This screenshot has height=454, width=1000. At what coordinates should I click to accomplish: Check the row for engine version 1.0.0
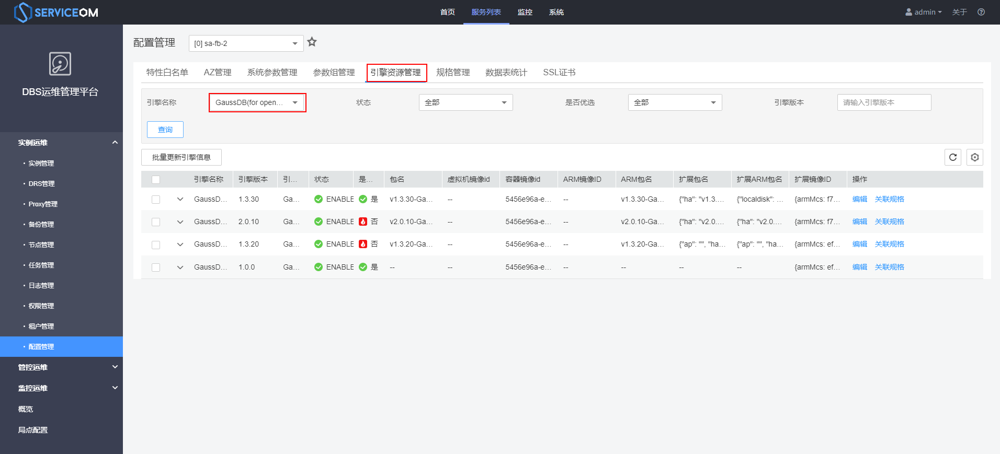156,267
